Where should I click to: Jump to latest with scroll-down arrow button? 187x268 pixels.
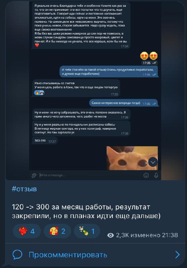tap(153, 162)
